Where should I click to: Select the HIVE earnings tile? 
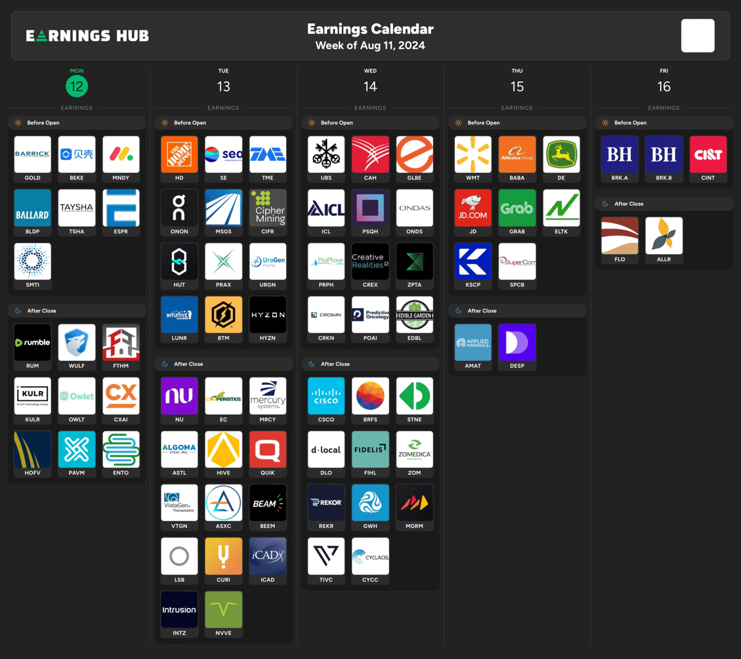(224, 454)
